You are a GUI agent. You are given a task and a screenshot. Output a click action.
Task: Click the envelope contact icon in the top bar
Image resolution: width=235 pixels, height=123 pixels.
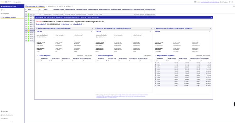[x=195, y=2]
